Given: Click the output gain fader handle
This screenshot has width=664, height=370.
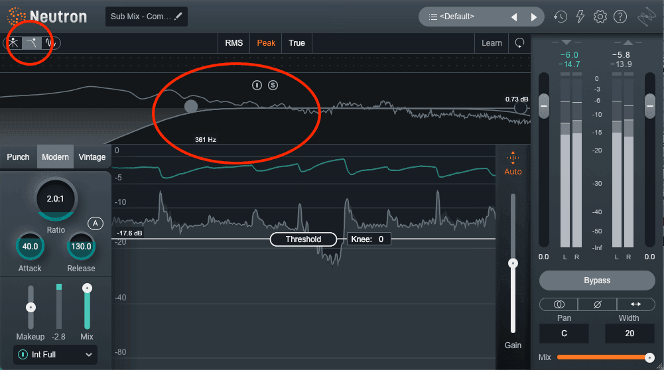Looking at the screenshot, I should click(x=650, y=106).
